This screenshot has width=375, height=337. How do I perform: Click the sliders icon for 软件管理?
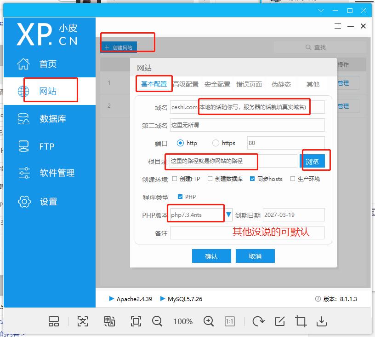click(x=24, y=173)
